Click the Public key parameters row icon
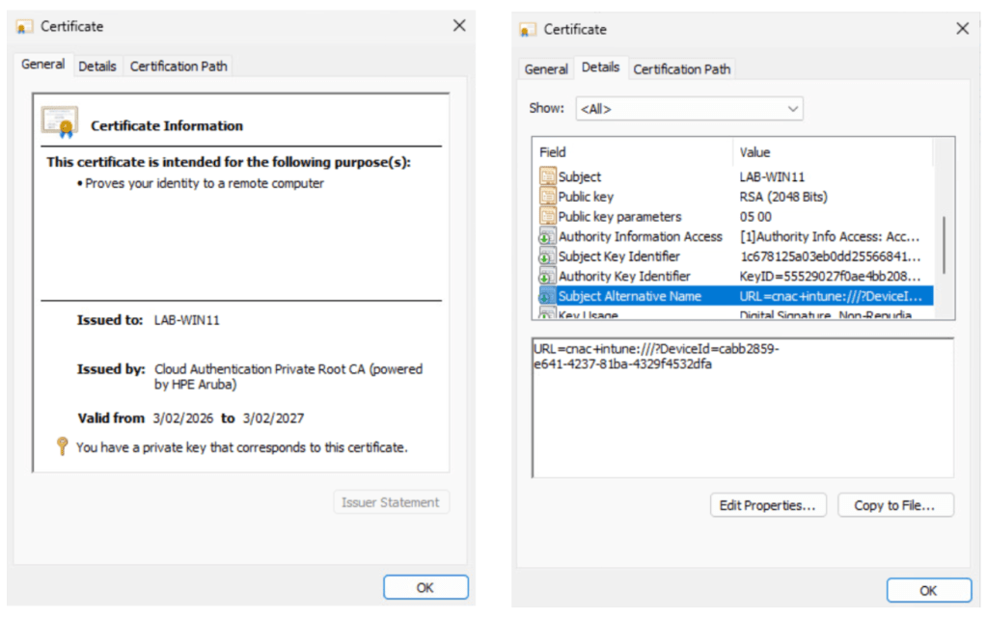 pyautogui.click(x=547, y=217)
